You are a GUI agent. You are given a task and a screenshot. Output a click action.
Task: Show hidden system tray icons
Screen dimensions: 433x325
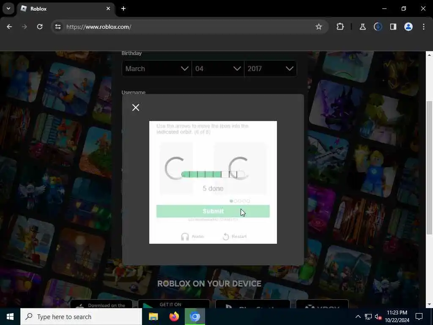(358, 317)
